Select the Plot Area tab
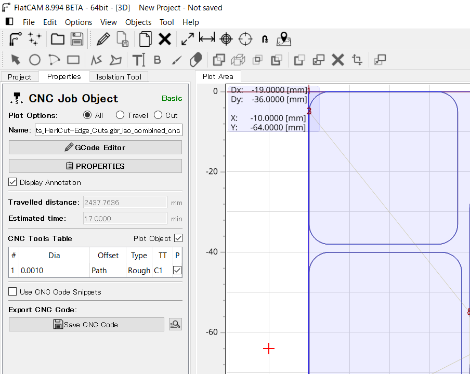Screen dimensions: 470x374 pyautogui.click(x=218, y=77)
